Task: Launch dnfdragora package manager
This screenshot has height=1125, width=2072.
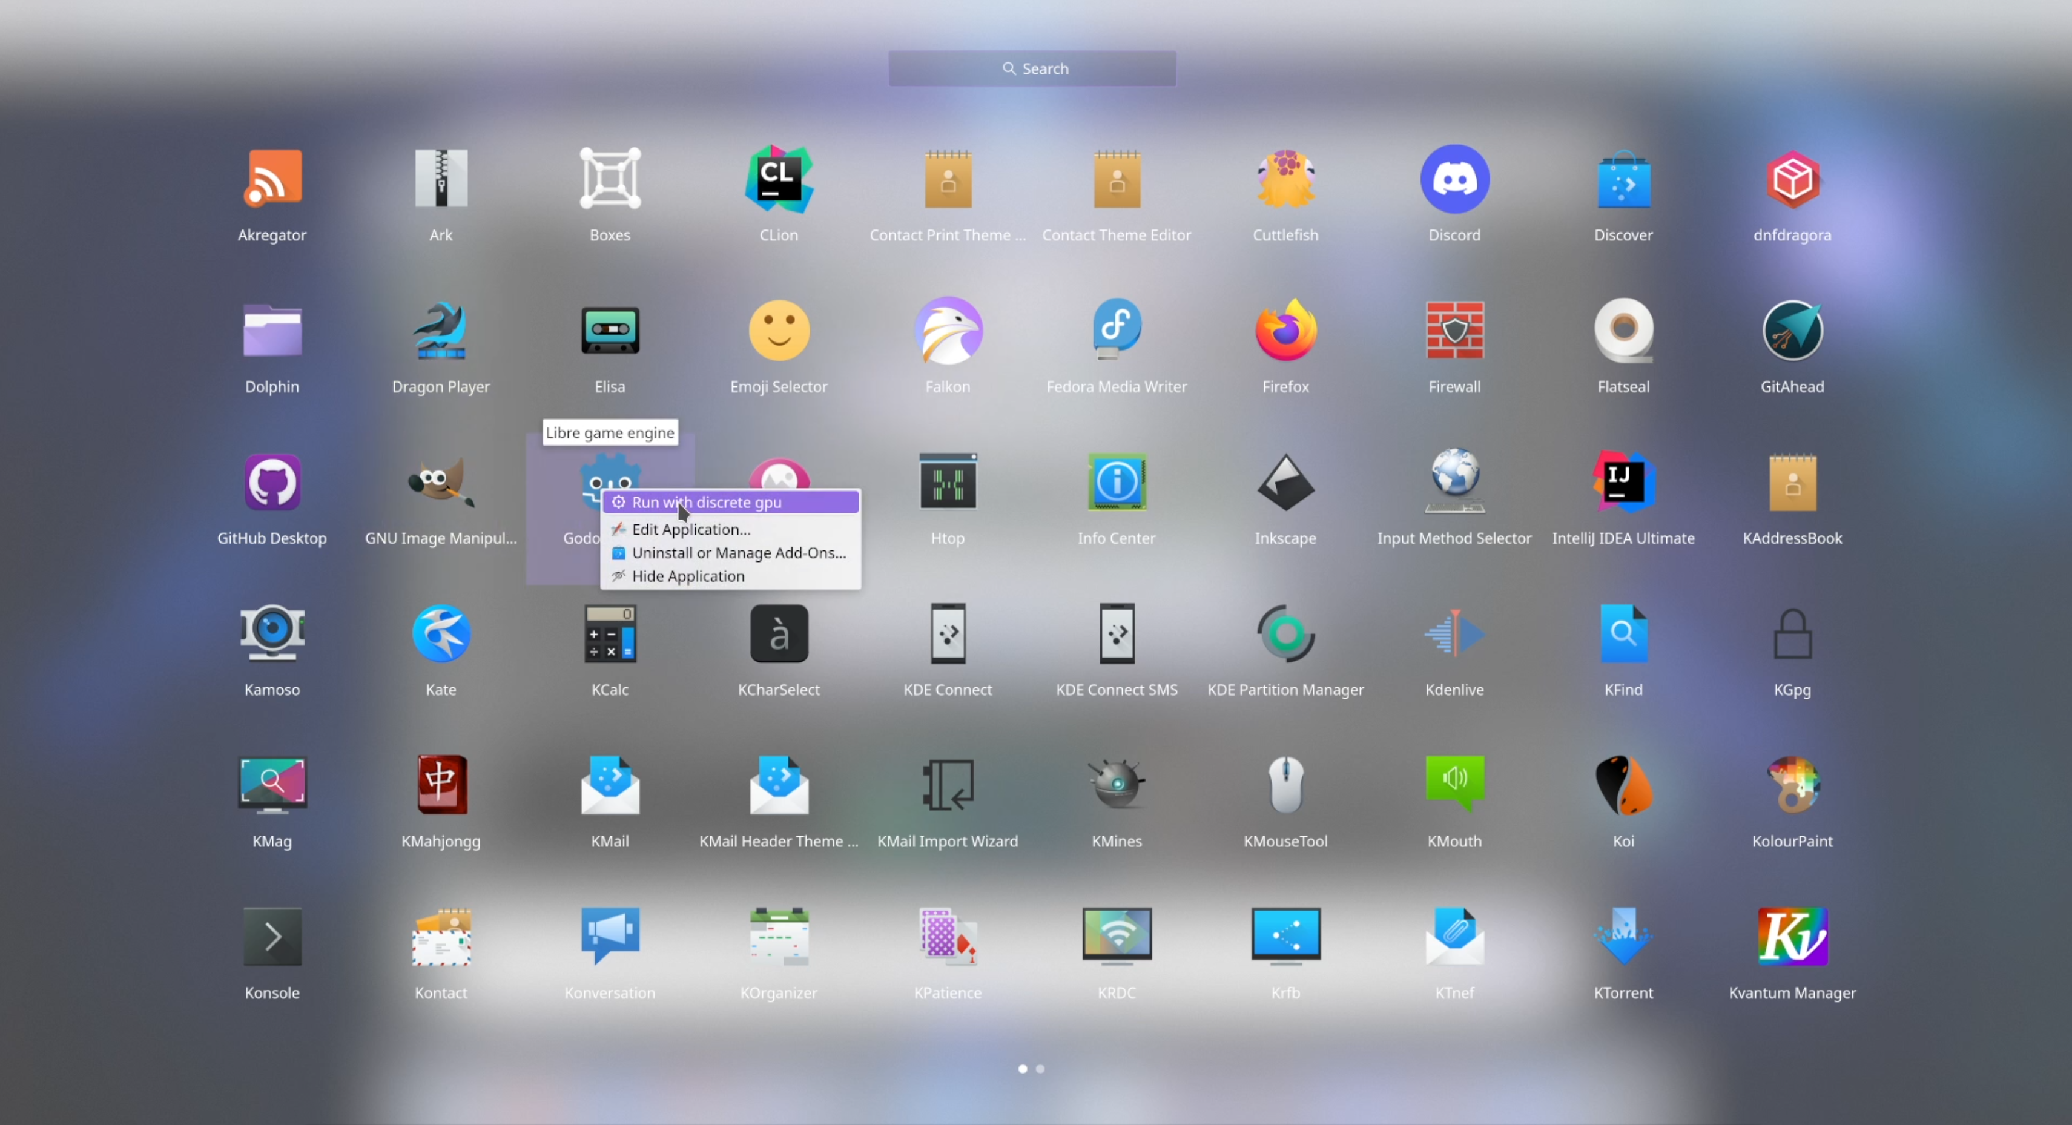Action: 1792,179
